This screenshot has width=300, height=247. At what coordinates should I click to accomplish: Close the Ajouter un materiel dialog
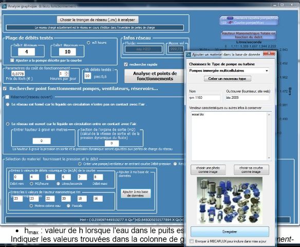click(x=269, y=54)
